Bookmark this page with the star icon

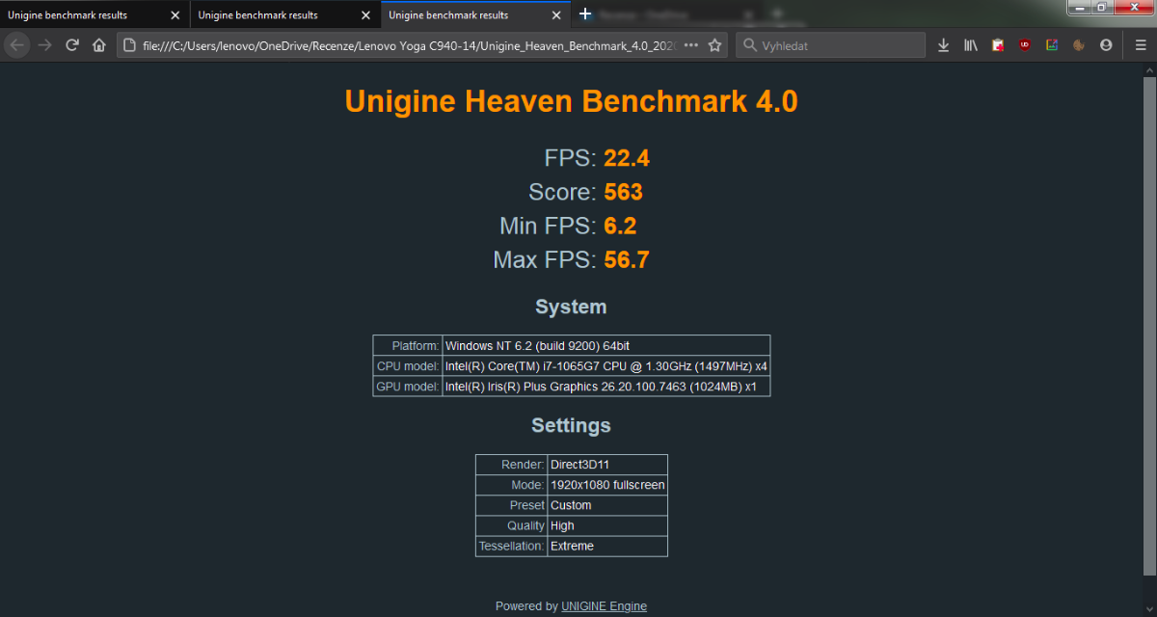[714, 45]
